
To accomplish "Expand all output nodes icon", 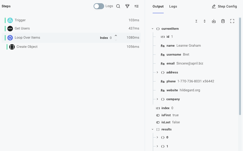I will [204, 21].
